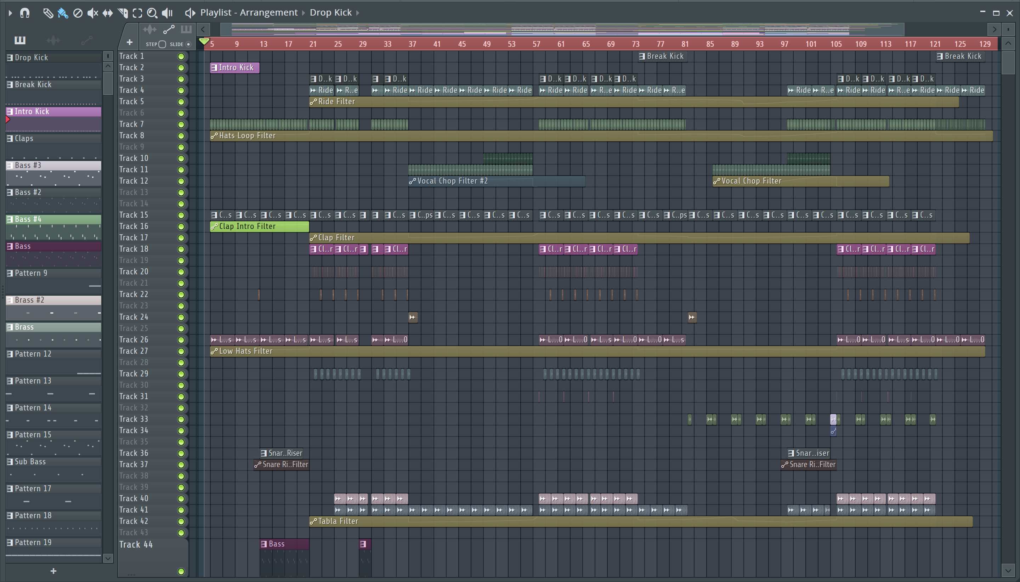The height and width of the screenshot is (582, 1020).
Task: Open the playlist options menu arrow
Action: 10,13
